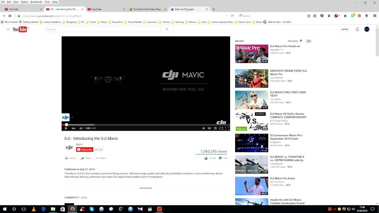Open the Watch Later clock icon in the player
The image size is (379, 213).
(203, 128)
